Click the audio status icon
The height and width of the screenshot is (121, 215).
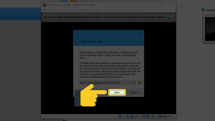pyautogui.click(x=128, y=116)
